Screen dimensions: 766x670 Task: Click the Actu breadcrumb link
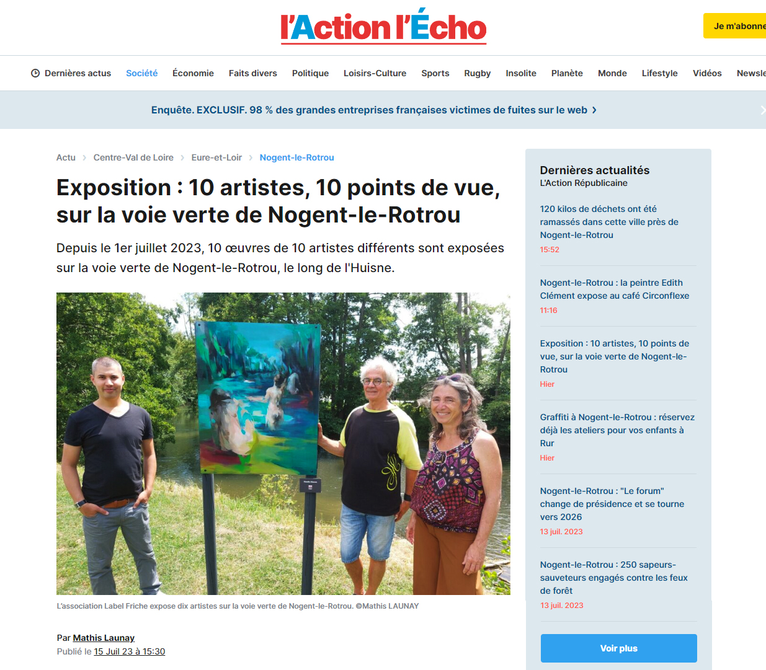(66, 157)
